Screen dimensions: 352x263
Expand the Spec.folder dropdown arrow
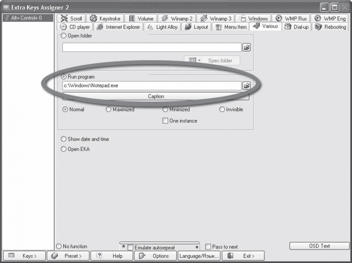[x=199, y=60]
